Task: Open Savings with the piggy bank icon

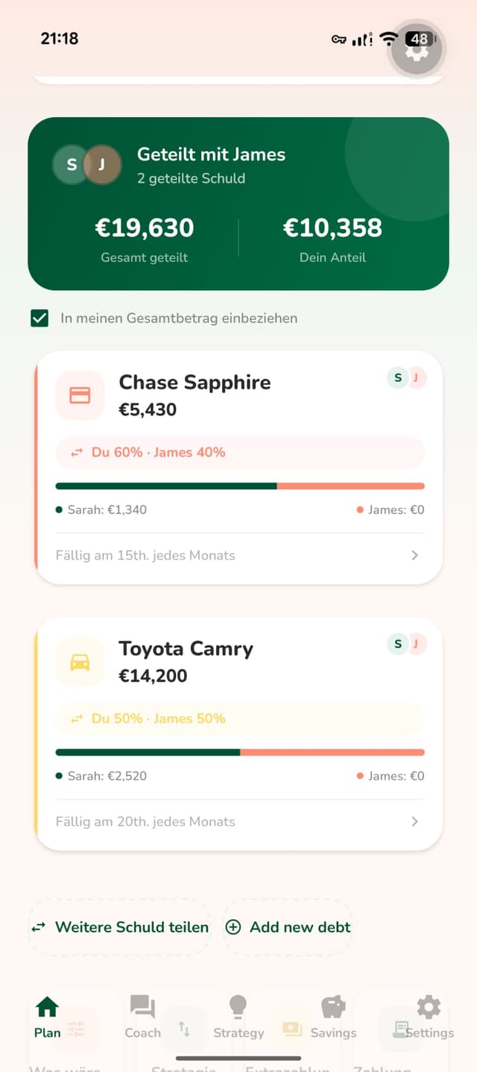Action: click(x=332, y=1006)
